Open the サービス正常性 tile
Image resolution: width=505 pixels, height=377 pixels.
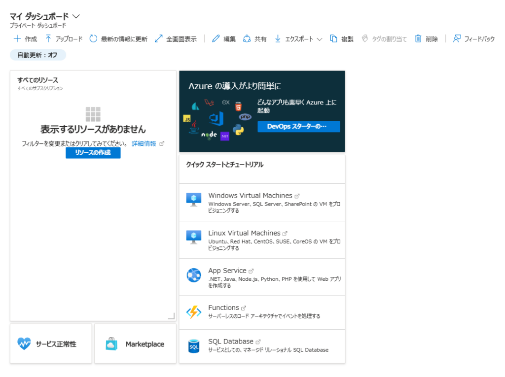click(51, 343)
